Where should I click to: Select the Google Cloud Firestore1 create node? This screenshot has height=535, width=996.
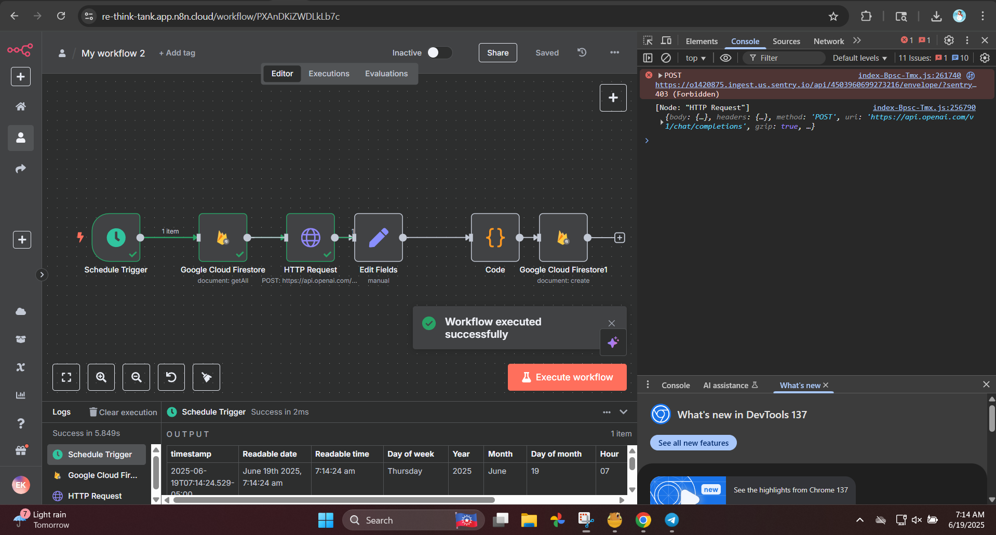pos(563,237)
